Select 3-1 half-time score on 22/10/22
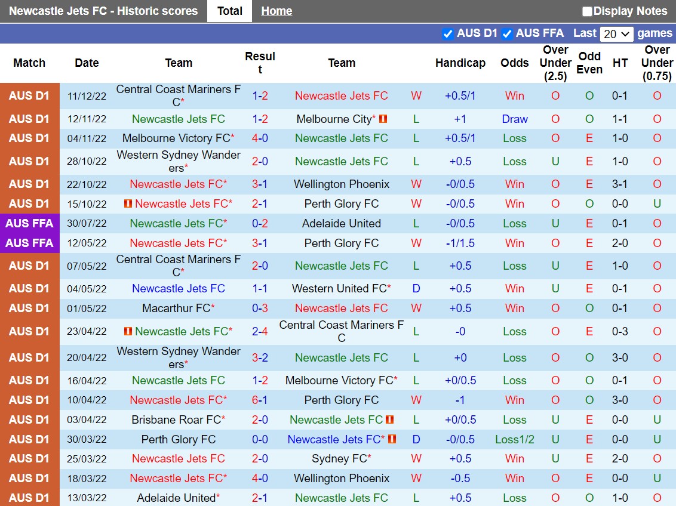 pyautogui.click(x=620, y=184)
